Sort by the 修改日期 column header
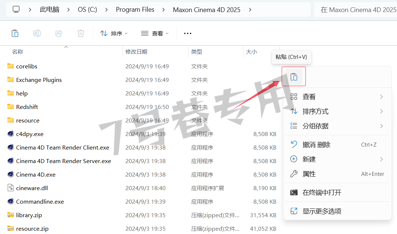Screen dimensions: 397x234 [x=136, y=52]
